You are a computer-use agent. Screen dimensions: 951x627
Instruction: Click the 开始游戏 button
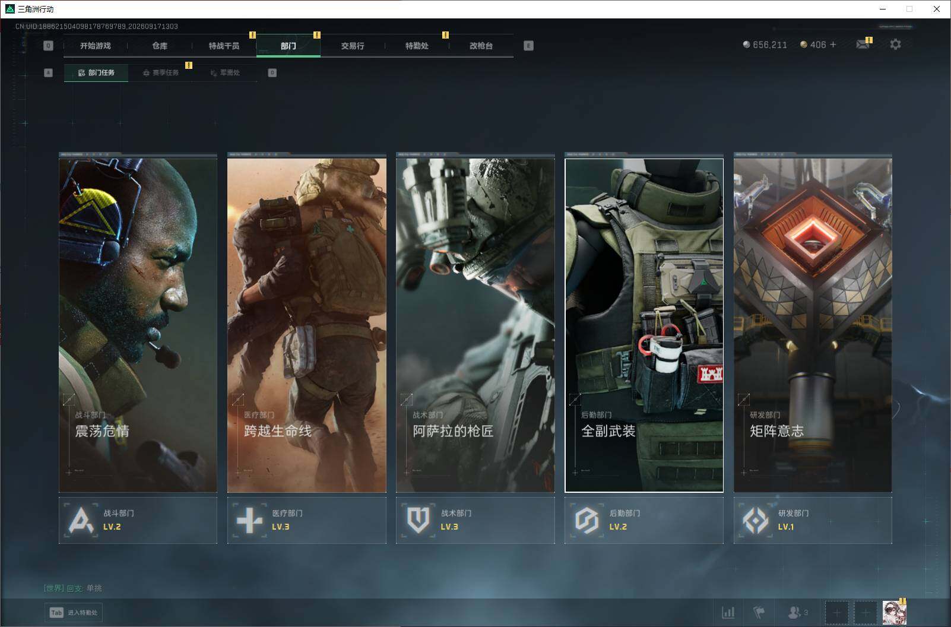click(x=96, y=46)
